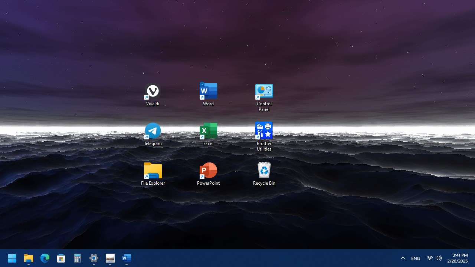Select the Brother Utilities desktop shortcut
475x267 pixels.
[x=264, y=137]
